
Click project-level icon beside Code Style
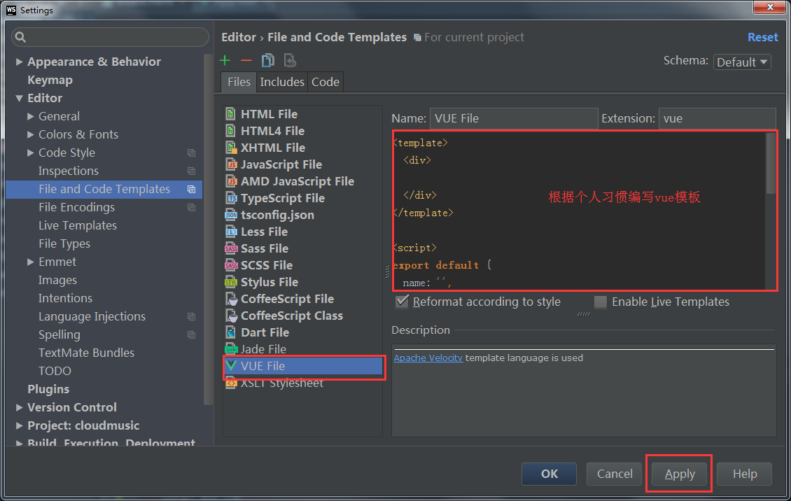coord(192,153)
